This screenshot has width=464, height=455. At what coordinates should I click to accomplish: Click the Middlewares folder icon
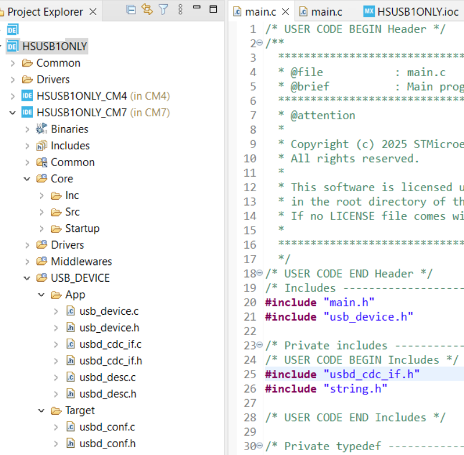(x=42, y=261)
